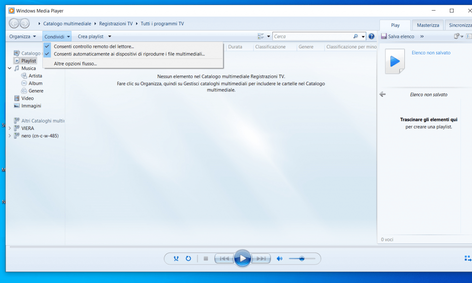Screen dimensions: 472x283
Task: Click Catalogo multimediale in breadcrumb
Action: (x=67, y=24)
